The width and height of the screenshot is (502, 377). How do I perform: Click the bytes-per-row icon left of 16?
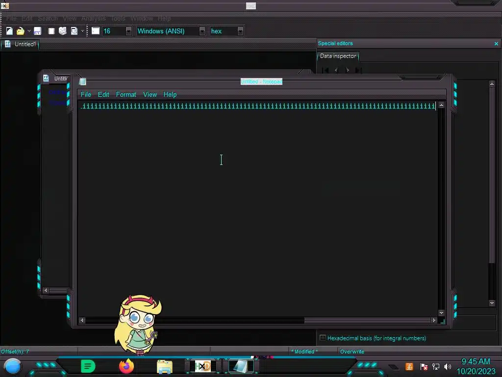point(96,31)
